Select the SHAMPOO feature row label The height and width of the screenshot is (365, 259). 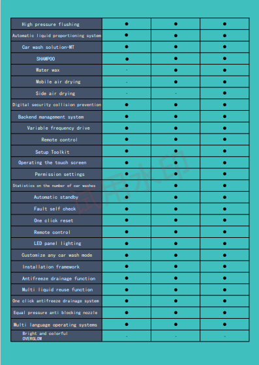pyautogui.click(x=46, y=59)
